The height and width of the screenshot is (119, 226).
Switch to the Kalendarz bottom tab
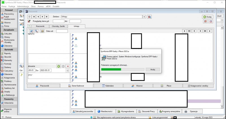tap(108, 86)
